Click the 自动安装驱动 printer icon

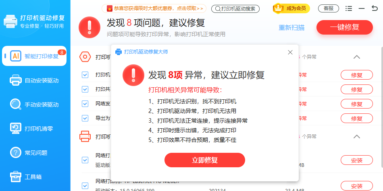coord(16,80)
